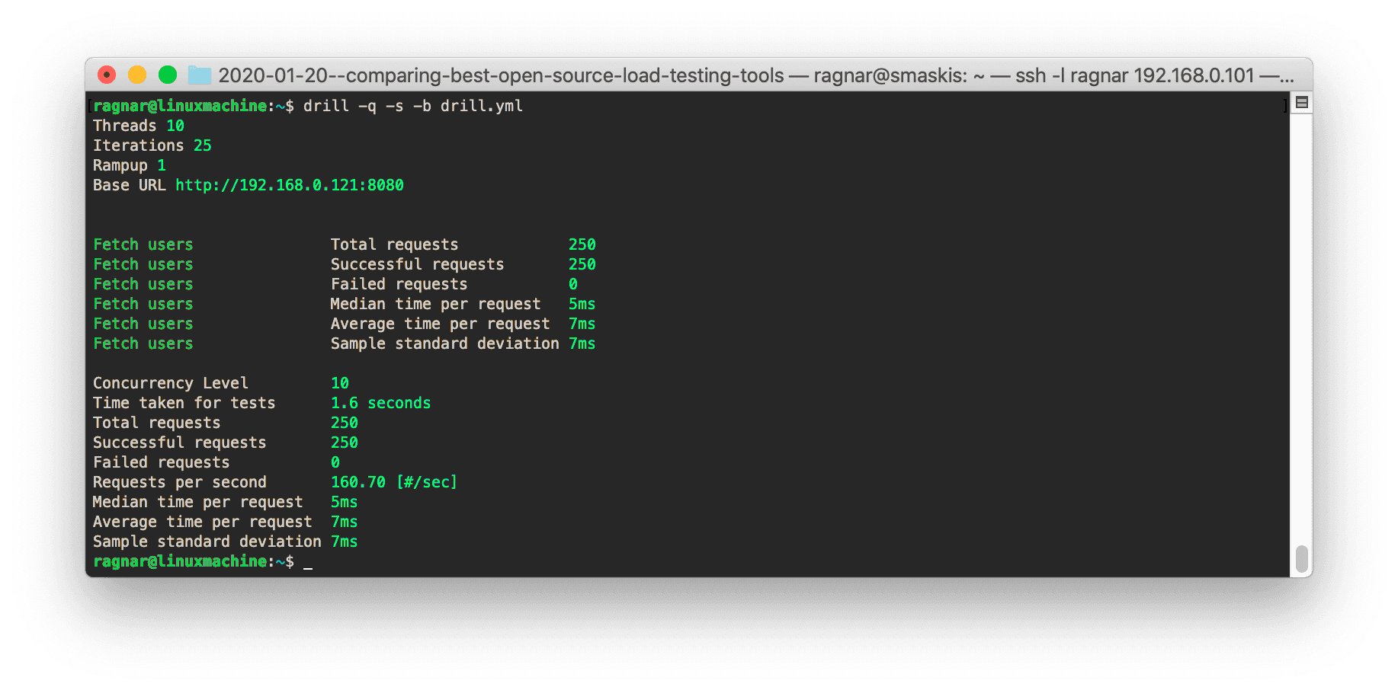Image resolution: width=1398 pixels, height=690 pixels.
Task: Click the 'Threads 10' line
Action: point(138,125)
